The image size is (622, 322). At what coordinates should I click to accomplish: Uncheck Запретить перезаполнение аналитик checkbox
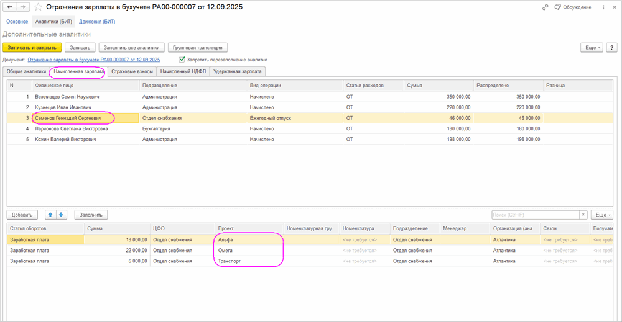[x=182, y=60]
